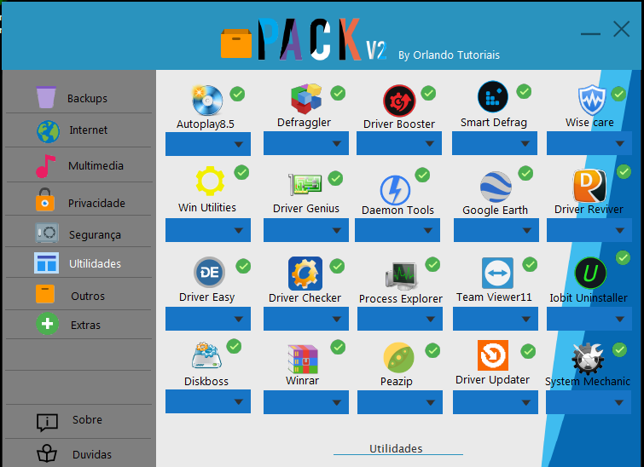Open the dropdown under Defraggler
The image size is (644, 467).
click(306, 143)
